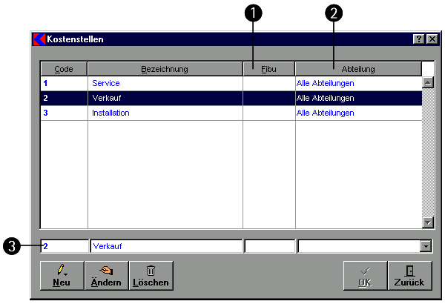Viewport: 445px width, 304px height.
Task: Click the scrollbar down arrow
Action: [x=427, y=222]
